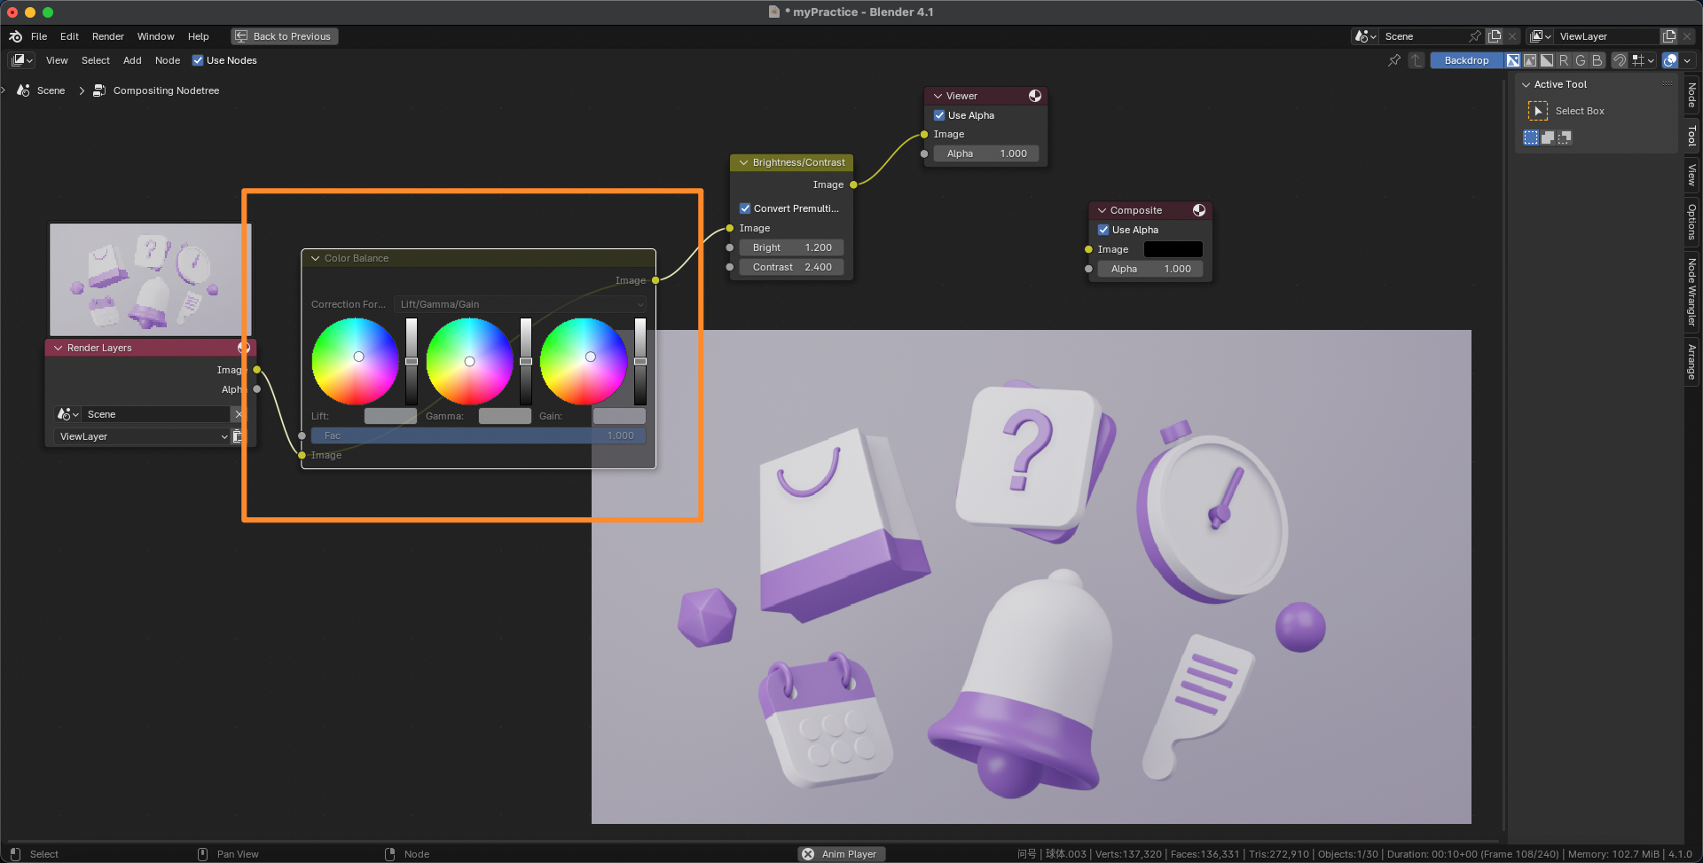Viewport: 1703px width, 863px height.
Task: Click the node tree pin icon
Action: tap(1394, 60)
